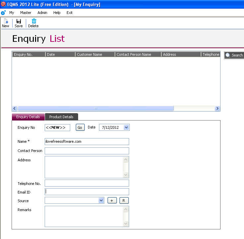
Task: Click the Remarks box scroll up arrow
Action: [x=126, y=209]
